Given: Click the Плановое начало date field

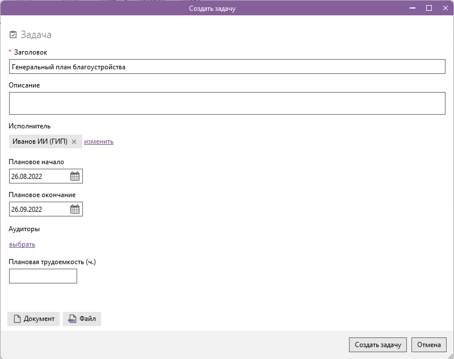Looking at the screenshot, I should coord(39,177).
